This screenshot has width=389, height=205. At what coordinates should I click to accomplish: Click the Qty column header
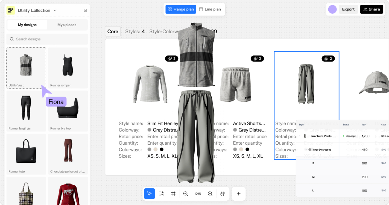(364, 125)
